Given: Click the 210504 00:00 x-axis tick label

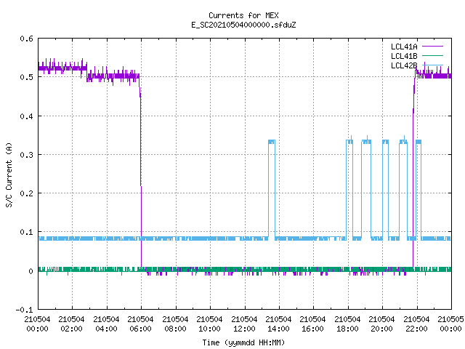Looking at the screenshot, I should [x=37, y=324].
